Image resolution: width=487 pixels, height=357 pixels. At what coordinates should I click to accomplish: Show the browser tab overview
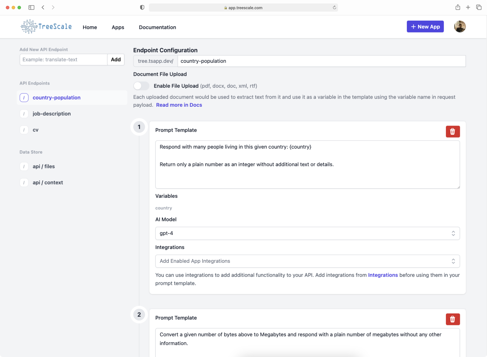(x=479, y=8)
